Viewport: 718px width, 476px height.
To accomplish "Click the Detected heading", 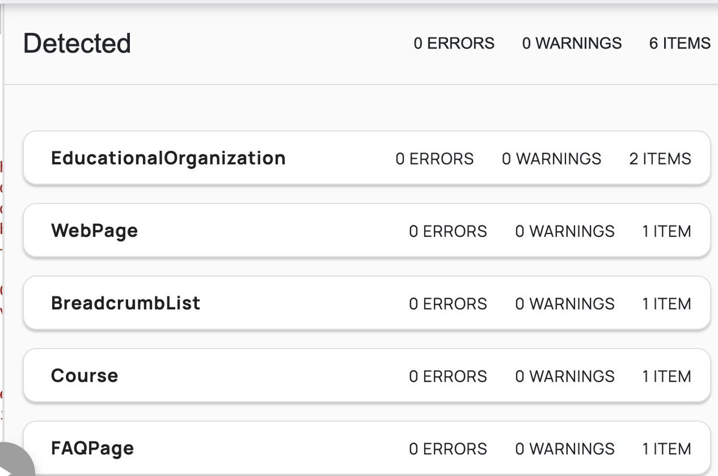I will point(77,44).
